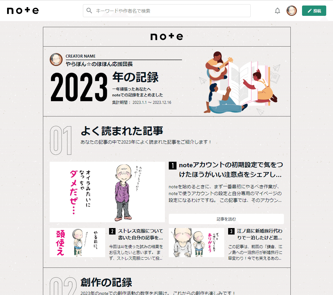
Task: Click the note logo in the report banner
Action: [166, 37]
